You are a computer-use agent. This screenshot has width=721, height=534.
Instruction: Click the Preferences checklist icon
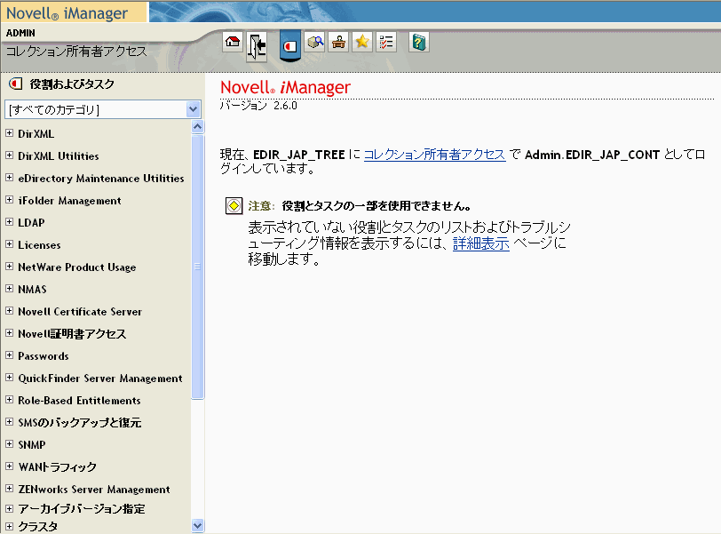pyautogui.click(x=386, y=43)
